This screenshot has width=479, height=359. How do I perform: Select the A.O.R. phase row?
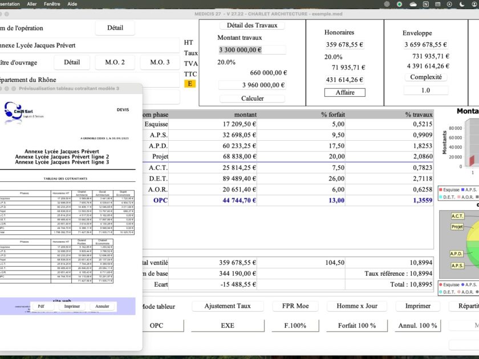point(288,189)
